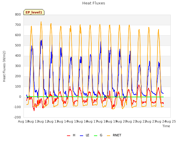Viewport: 188px width, 141px height.
Task: Click the -100 y-axis tick label
Action: tap(17, 107)
